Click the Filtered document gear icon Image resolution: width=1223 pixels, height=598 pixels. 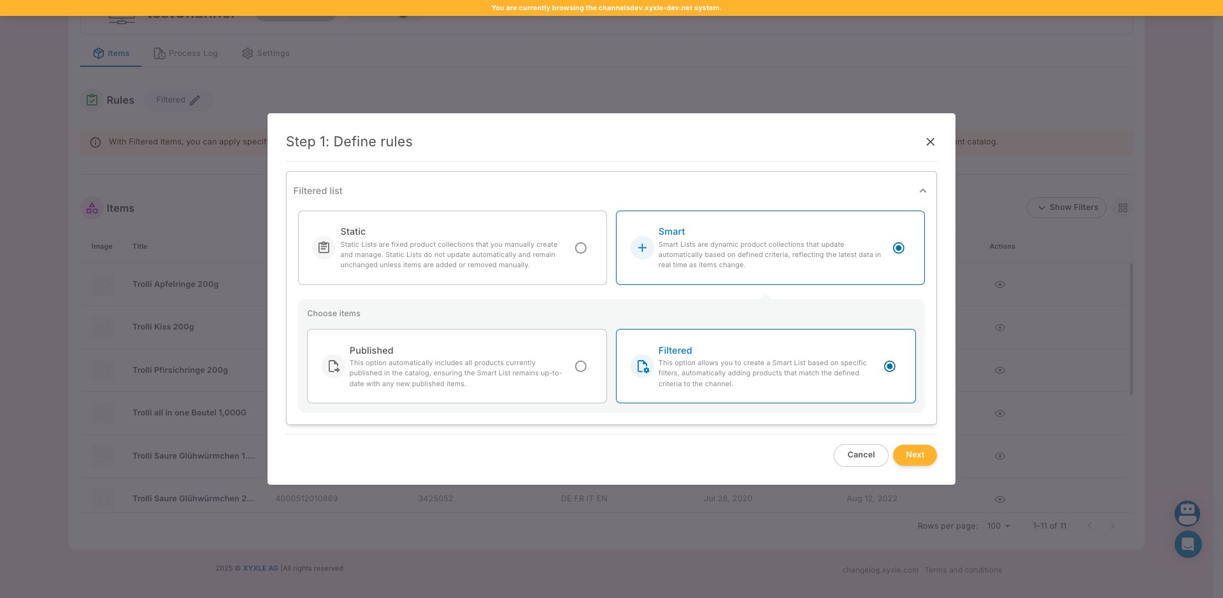pos(642,366)
